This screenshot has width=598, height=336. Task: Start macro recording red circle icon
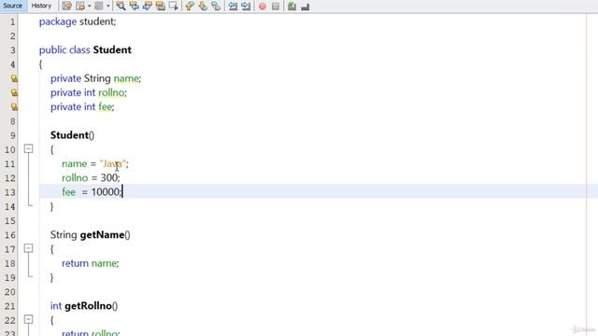[263, 7]
